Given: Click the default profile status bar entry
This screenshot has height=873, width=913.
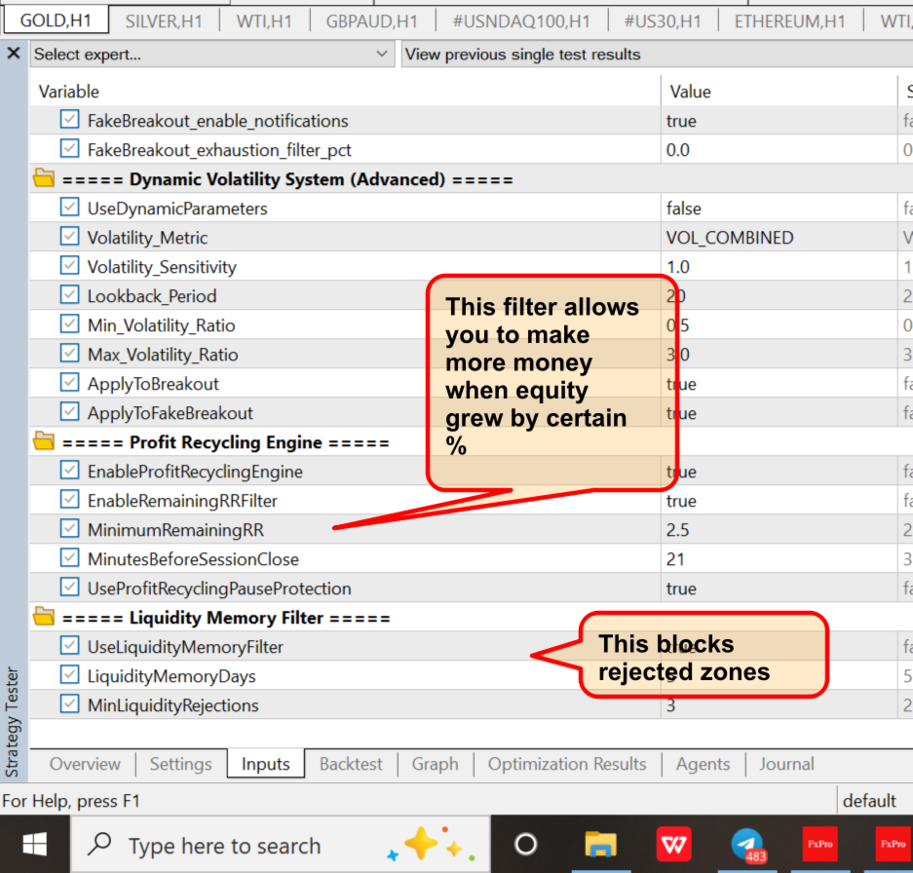Looking at the screenshot, I should pyautogui.click(x=869, y=801).
